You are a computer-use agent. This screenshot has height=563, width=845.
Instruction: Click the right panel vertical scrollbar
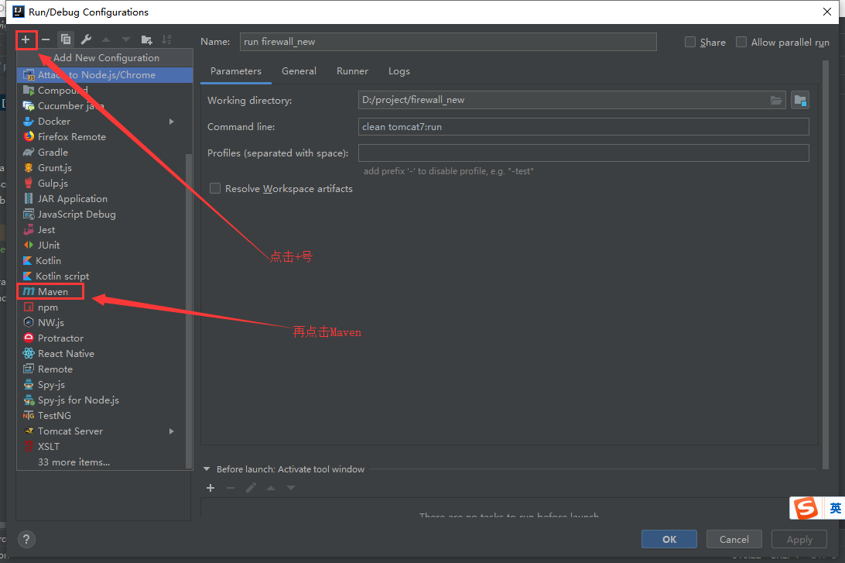point(826,264)
